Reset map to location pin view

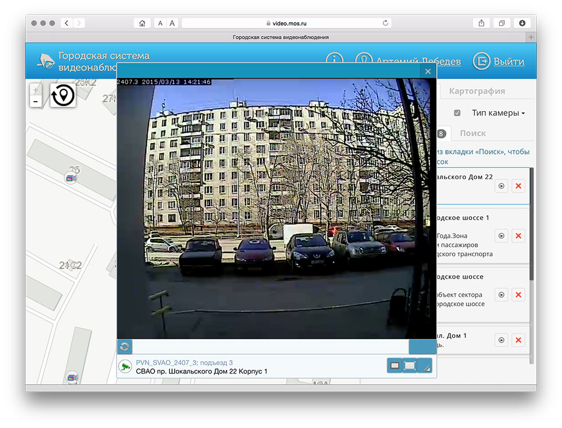coord(63,95)
